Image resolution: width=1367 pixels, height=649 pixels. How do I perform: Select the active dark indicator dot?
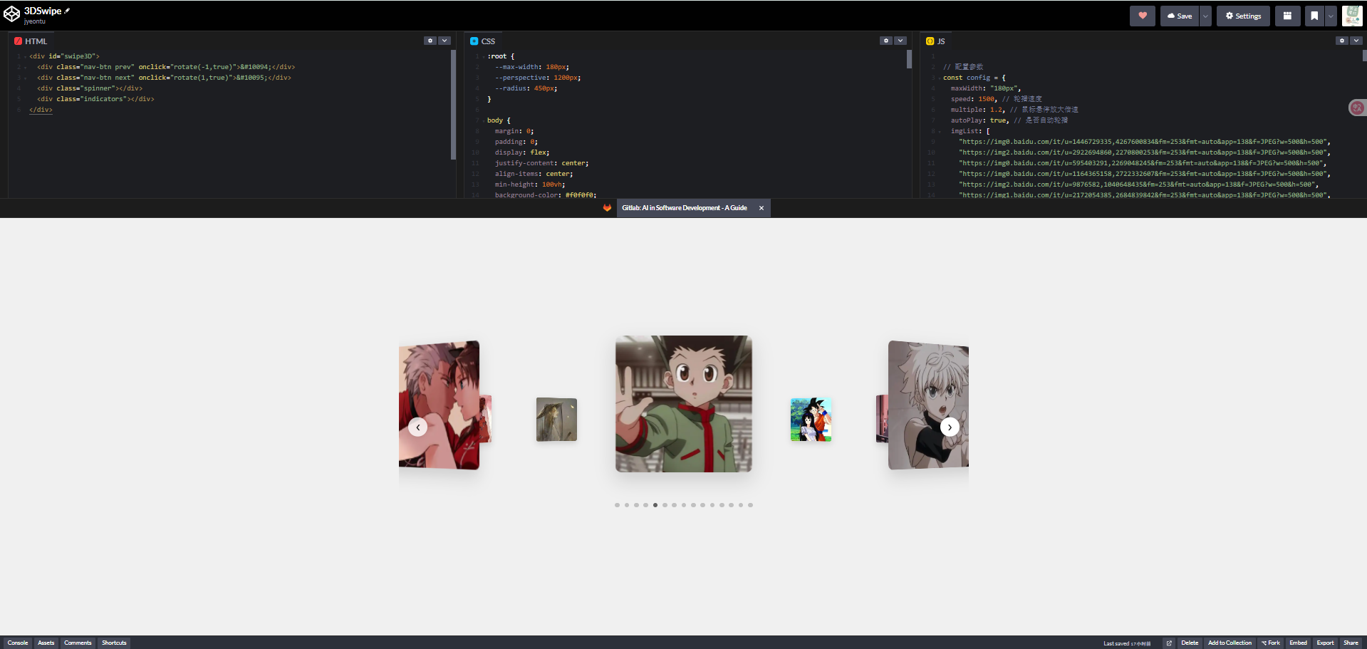pyautogui.click(x=655, y=505)
